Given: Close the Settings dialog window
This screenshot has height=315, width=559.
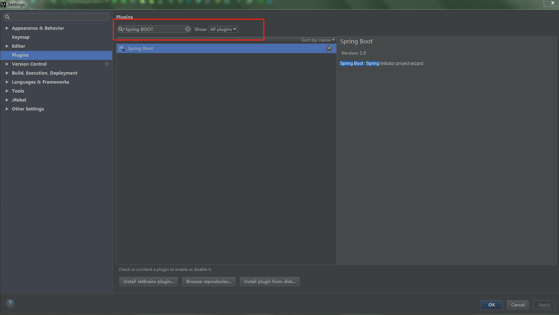Looking at the screenshot, I should click(x=553, y=3).
